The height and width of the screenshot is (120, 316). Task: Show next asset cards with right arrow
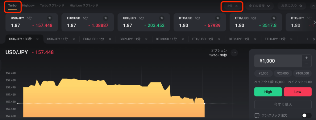tap(314, 22)
